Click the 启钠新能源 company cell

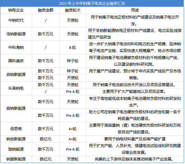[16, 75]
